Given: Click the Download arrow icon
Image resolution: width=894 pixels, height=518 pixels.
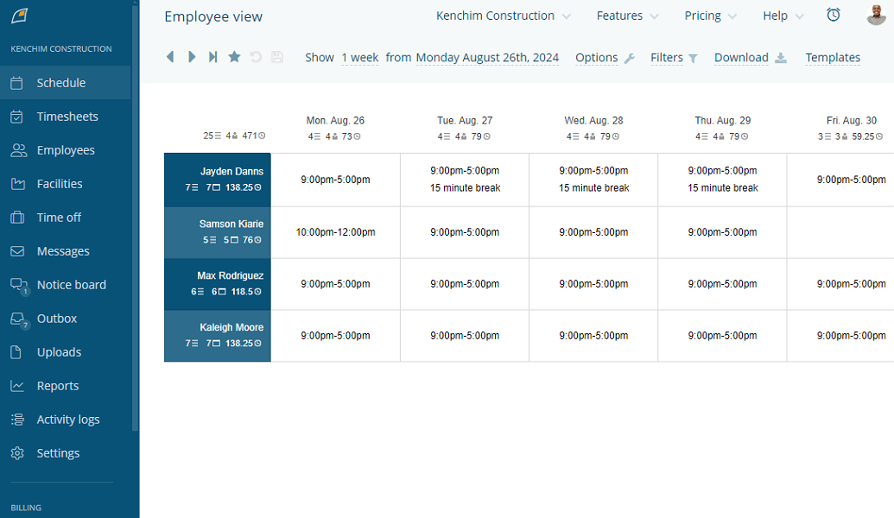Looking at the screenshot, I should 781,58.
